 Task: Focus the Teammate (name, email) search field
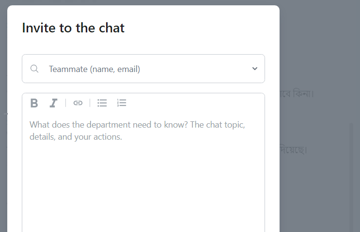143,69
